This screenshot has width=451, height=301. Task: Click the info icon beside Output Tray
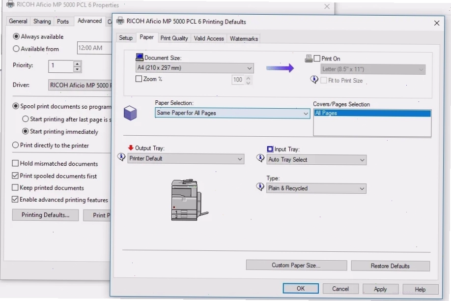pyautogui.click(x=121, y=157)
